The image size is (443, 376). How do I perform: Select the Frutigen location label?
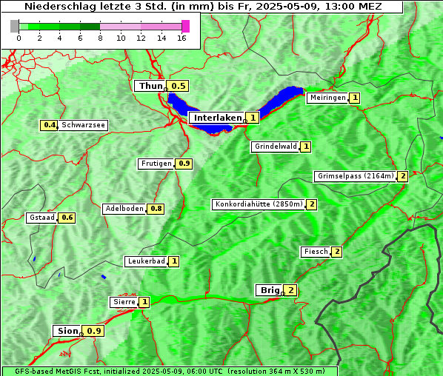click(156, 164)
